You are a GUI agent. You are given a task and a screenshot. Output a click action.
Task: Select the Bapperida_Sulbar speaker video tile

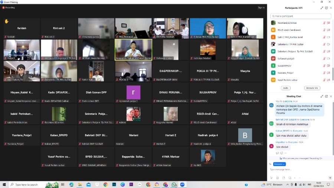pos(133,50)
